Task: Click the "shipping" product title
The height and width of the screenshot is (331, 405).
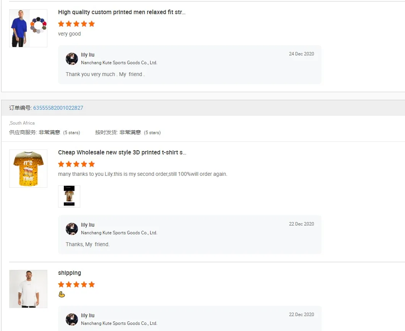Action: pos(70,273)
